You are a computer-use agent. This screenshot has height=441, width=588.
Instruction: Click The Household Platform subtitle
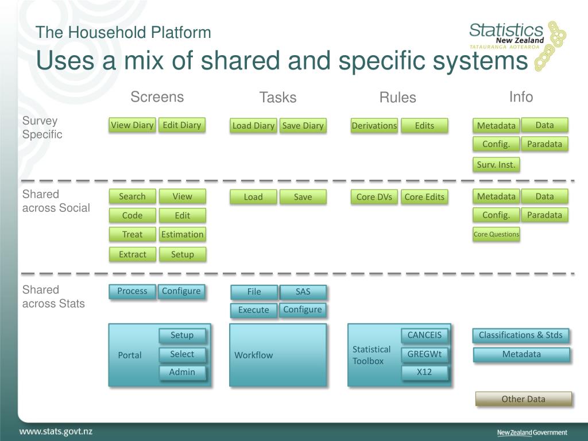[123, 32]
